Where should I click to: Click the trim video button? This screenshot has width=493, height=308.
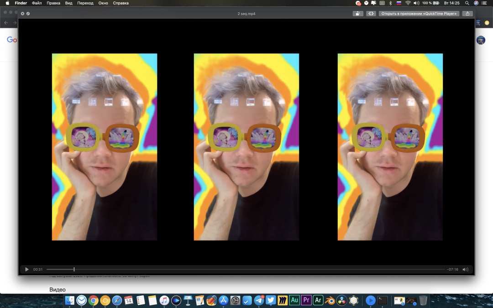[371, 14]
